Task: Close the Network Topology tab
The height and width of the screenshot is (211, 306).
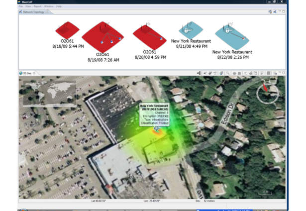Action: click(47, 12)
